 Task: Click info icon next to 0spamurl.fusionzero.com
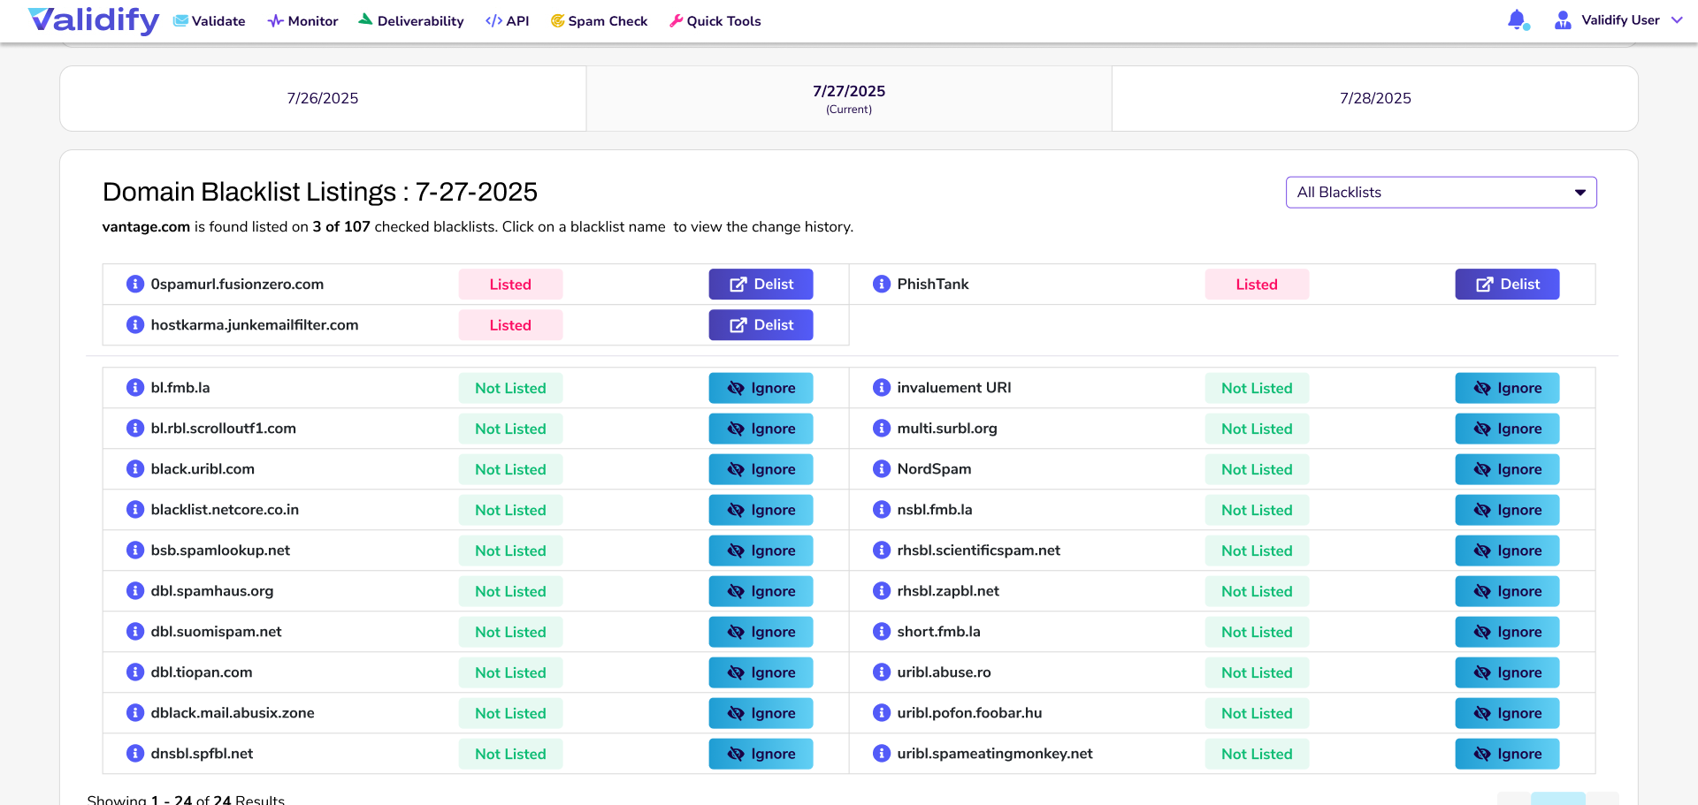tap(135, 285)
